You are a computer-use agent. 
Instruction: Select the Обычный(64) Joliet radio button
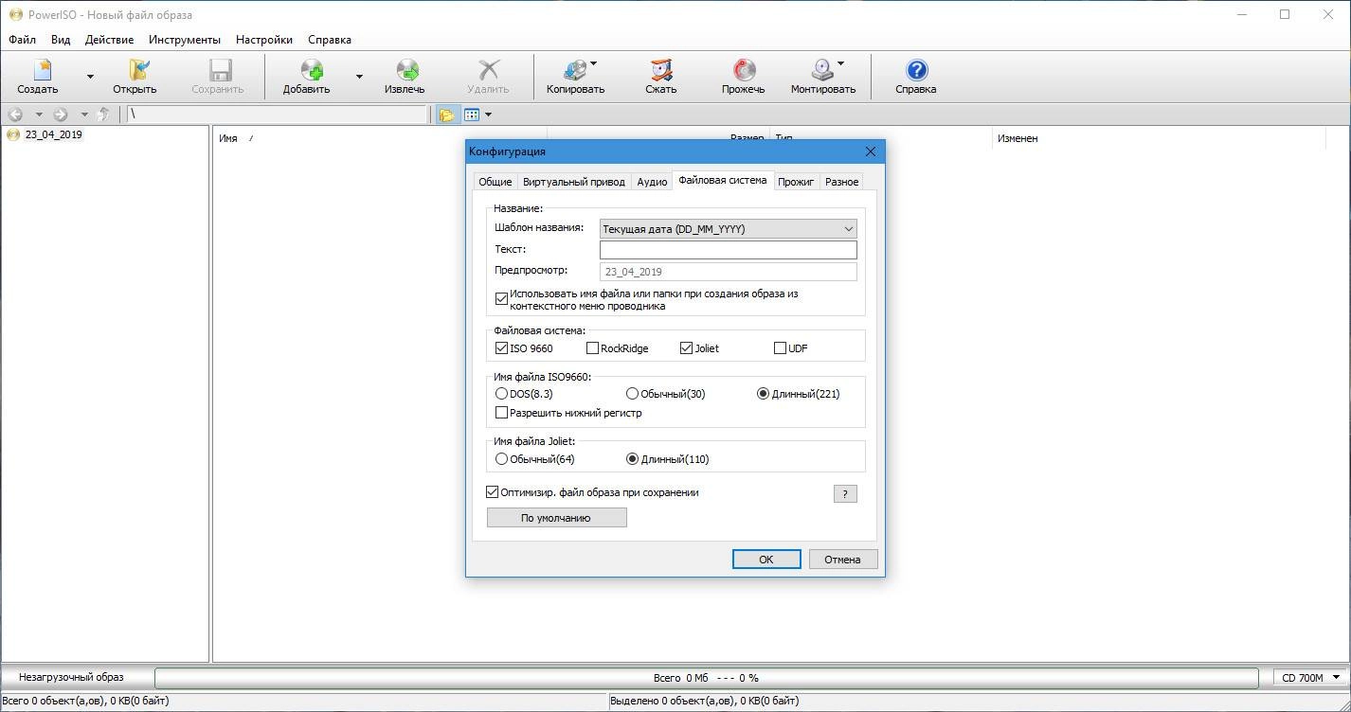click(x=502, y=459)
